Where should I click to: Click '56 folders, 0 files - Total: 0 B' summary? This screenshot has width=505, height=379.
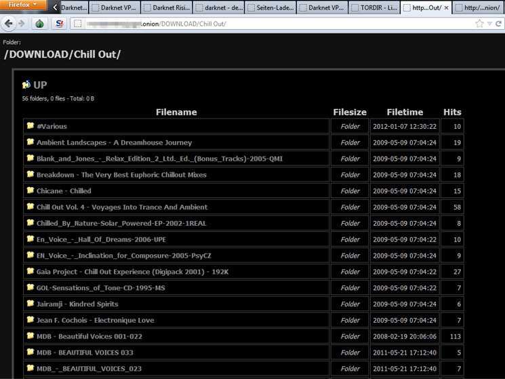coord(58,98)
